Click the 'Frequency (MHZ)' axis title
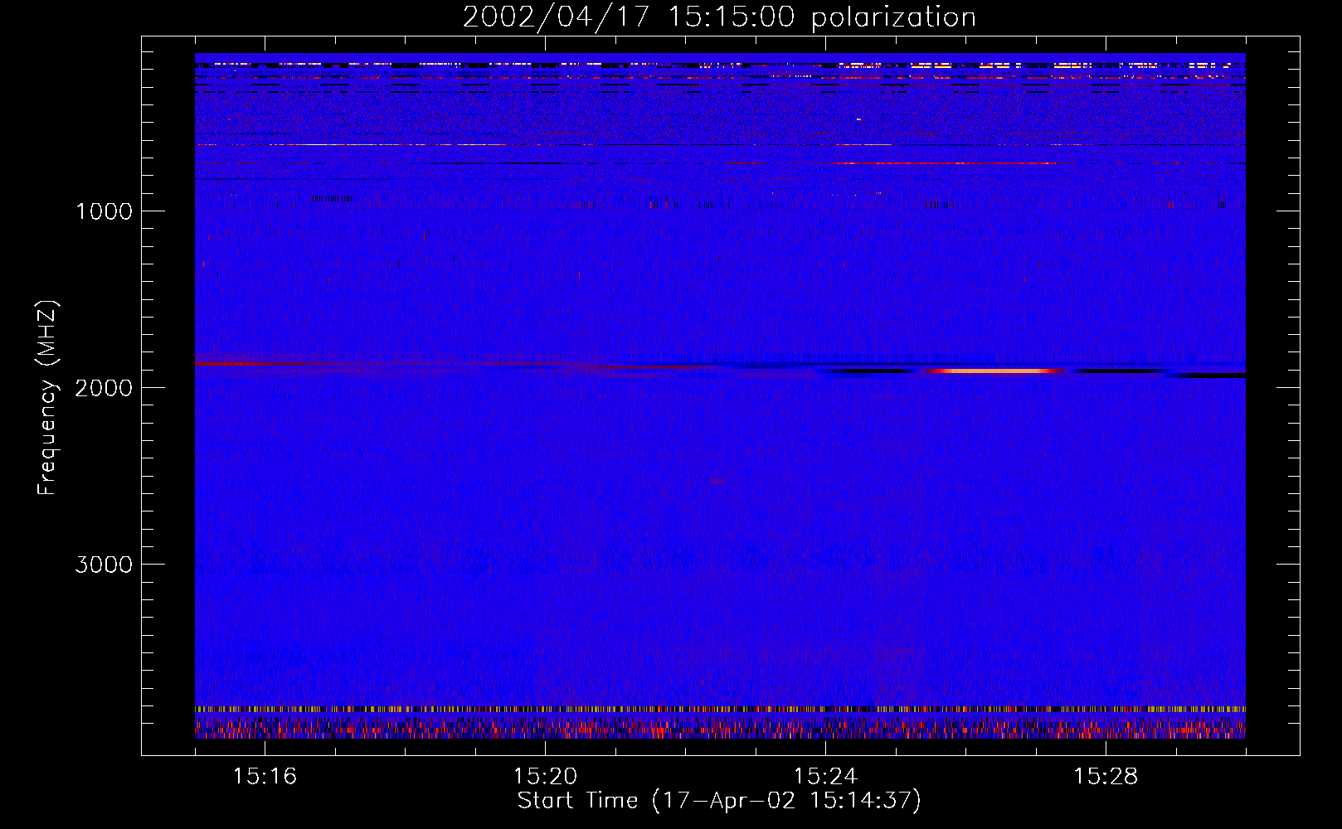The height and width of the screenshot is (829, 1342). click(48, 398)
